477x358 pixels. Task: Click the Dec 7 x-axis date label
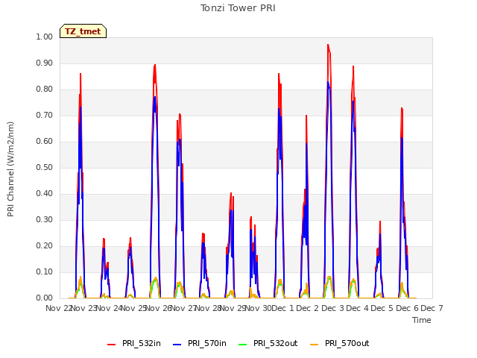click(432, 308)
